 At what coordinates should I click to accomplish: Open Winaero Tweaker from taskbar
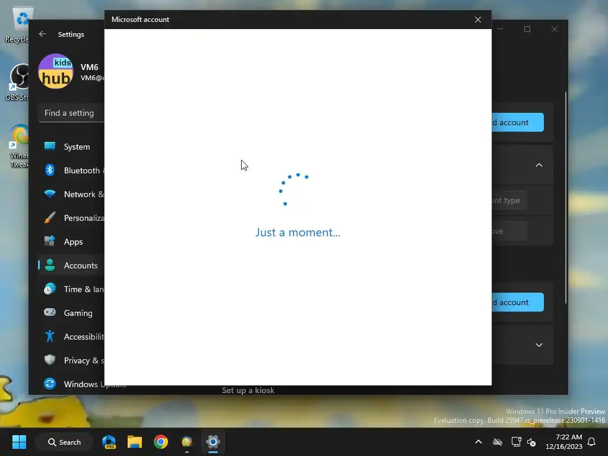(x=186, y=442)
